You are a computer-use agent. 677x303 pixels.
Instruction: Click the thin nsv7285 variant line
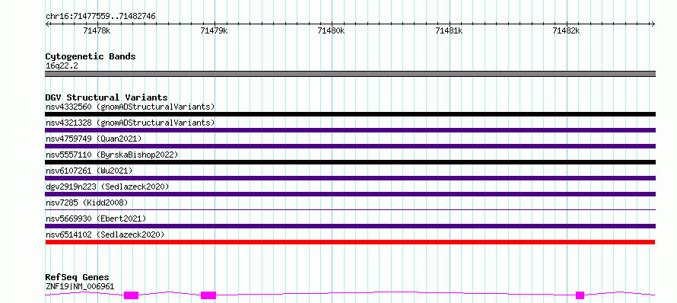(350, 210)
